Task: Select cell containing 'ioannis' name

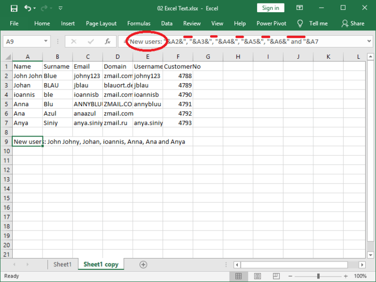Action: 27,94
